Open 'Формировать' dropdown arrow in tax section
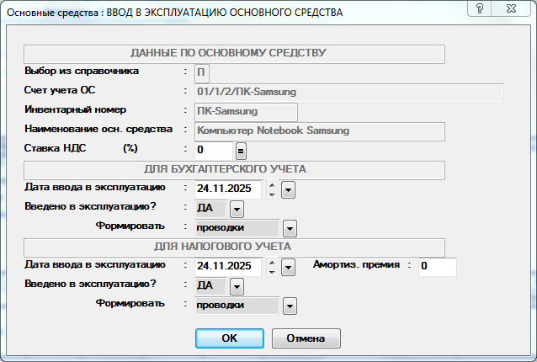Screen dimensions: 537x362 click(290, 306)
